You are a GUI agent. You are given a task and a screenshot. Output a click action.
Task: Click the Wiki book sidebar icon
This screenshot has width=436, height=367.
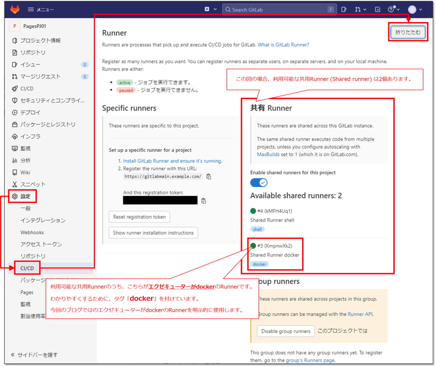coord(15,172)
